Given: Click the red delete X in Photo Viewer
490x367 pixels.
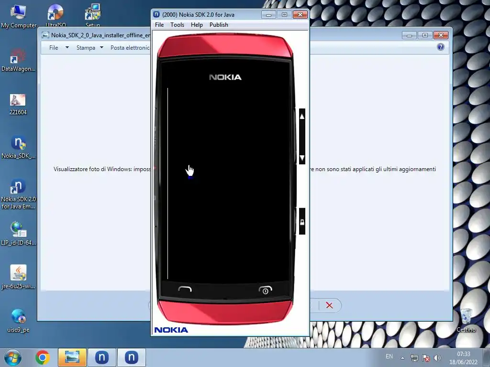Looking at the screenshot, I should [329, 305].
